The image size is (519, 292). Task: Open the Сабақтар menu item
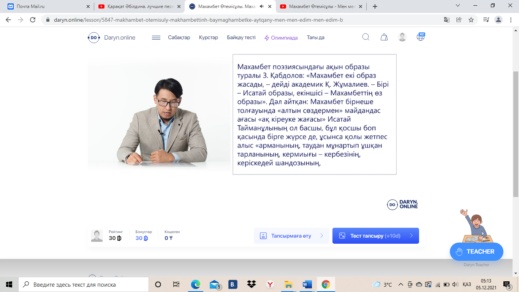coord(179,38)
